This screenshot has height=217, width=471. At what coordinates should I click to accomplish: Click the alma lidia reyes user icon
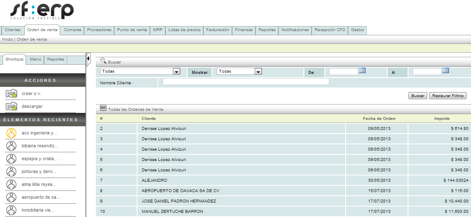(x=11, y=184)
